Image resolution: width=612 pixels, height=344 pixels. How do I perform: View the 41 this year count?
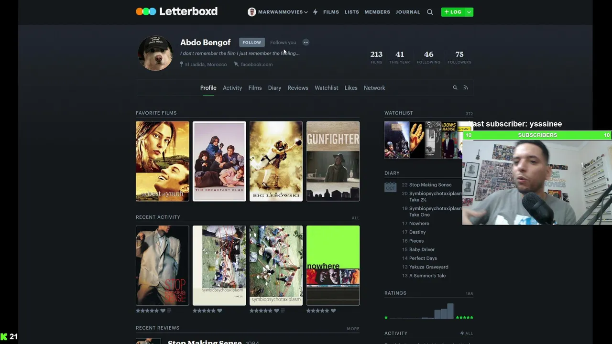pyautogui.click(x=400, y=57)
